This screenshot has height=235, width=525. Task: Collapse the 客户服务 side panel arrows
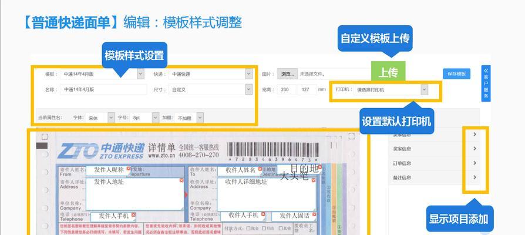[x=486, y=70]
